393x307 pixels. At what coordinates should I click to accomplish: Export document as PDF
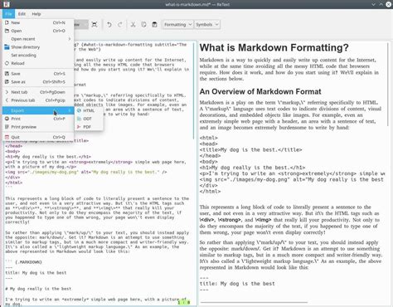[x=89, y=127]
